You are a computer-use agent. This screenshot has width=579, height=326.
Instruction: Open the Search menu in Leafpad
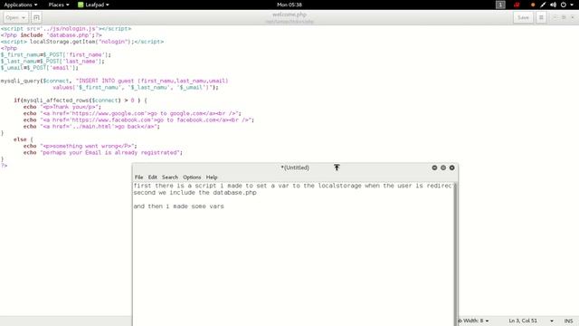click(170, 177)
